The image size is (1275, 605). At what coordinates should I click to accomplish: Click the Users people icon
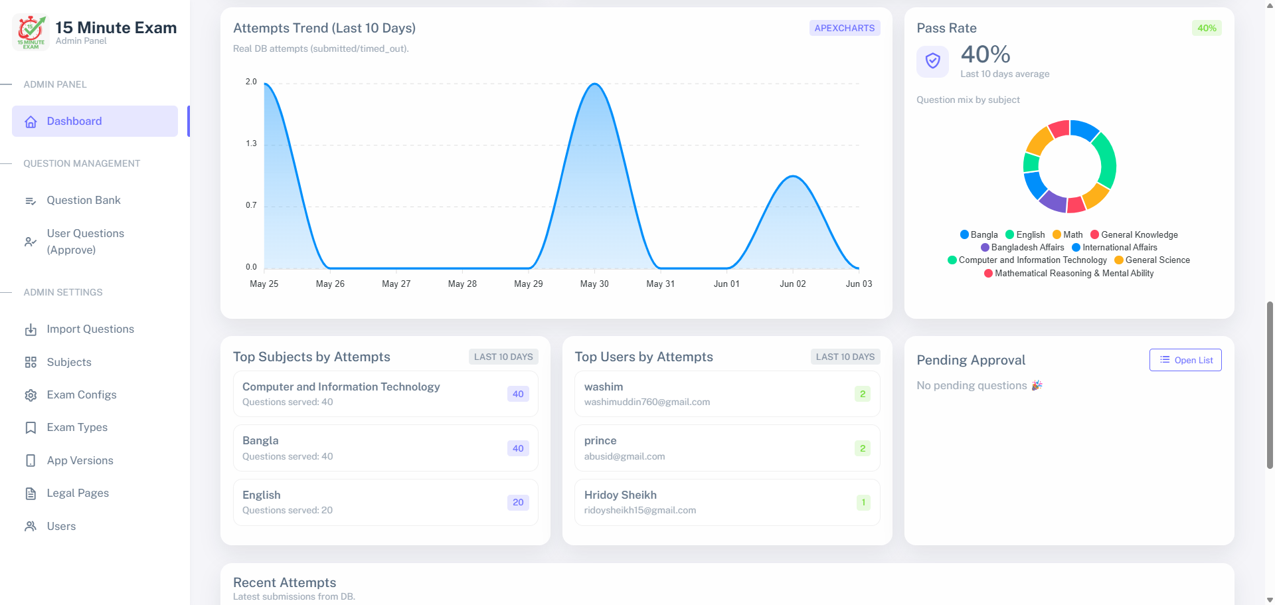pyautogui.click(x=31, y=527)
